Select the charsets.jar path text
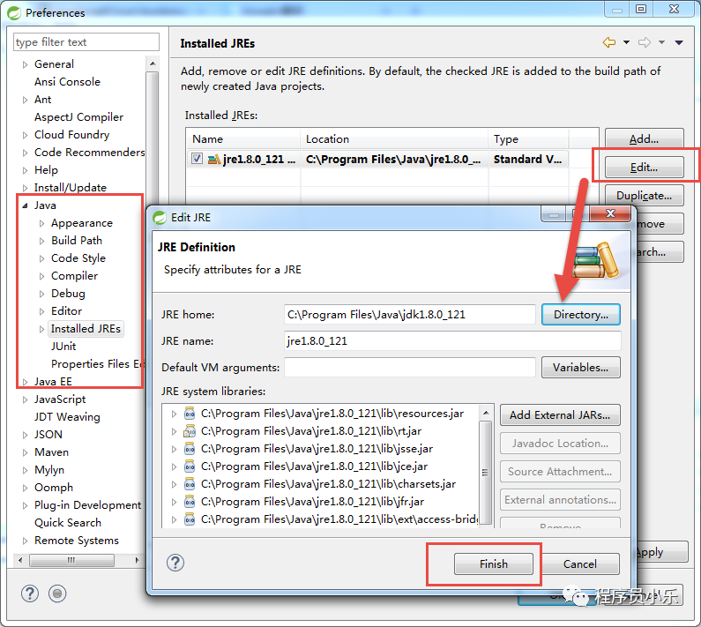Image resolution: width=701 pixels, height=627 pixels. [328, 484]
